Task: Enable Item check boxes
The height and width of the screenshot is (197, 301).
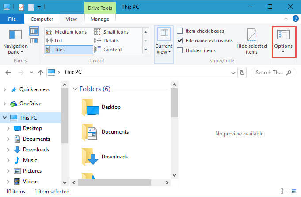Action: pyautogui.click(x=180, y=31)
